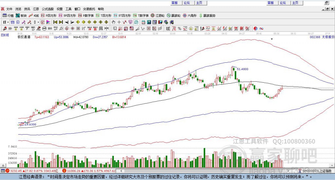Click the 日K线 chart label

point(5,35)
